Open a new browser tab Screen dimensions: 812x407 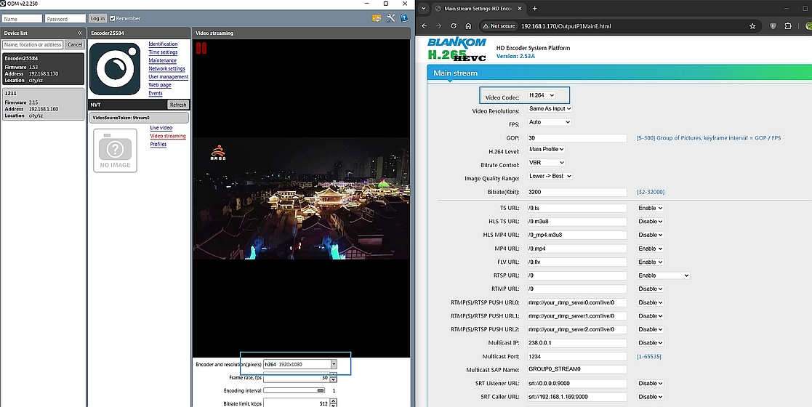point(534,8)
